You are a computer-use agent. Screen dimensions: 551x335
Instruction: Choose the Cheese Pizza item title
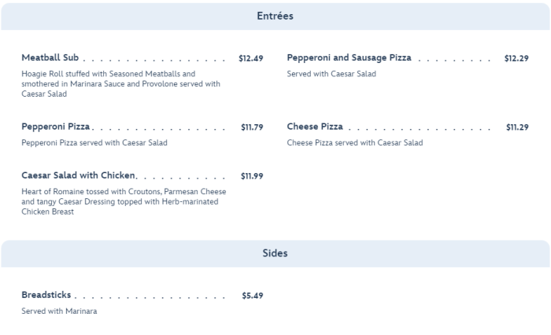pos(315,127)
